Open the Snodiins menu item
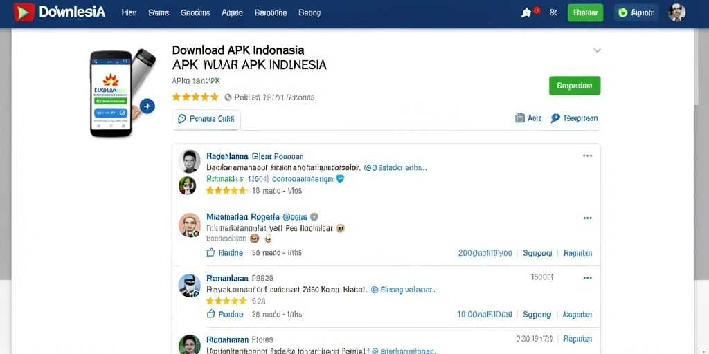The width and height of the screenshot is (709, 354). [195, 12]
